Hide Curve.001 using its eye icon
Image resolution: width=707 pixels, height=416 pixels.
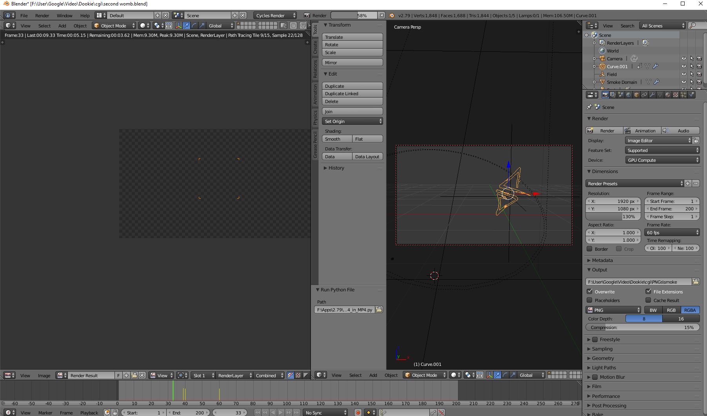[x=683, y=66]
